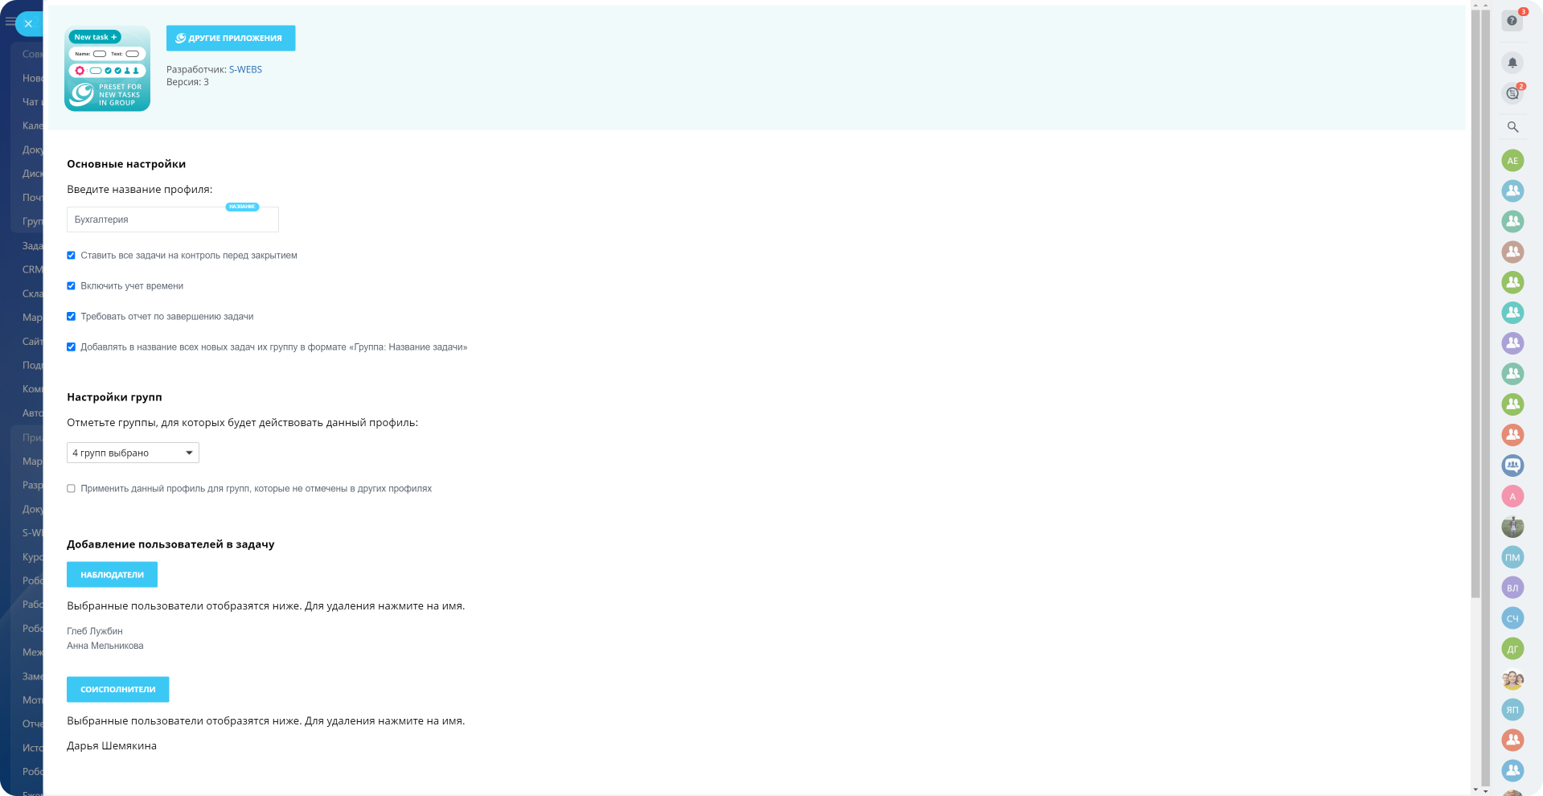
Task: Open the purple group chat avatar
Action: (x=1512, y=343)
